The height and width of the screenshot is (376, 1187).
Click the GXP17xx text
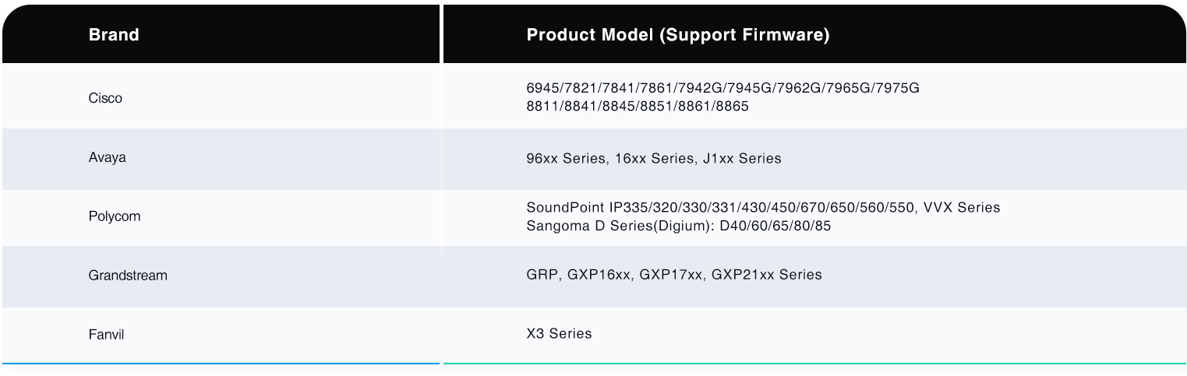(x=671, y=275)
